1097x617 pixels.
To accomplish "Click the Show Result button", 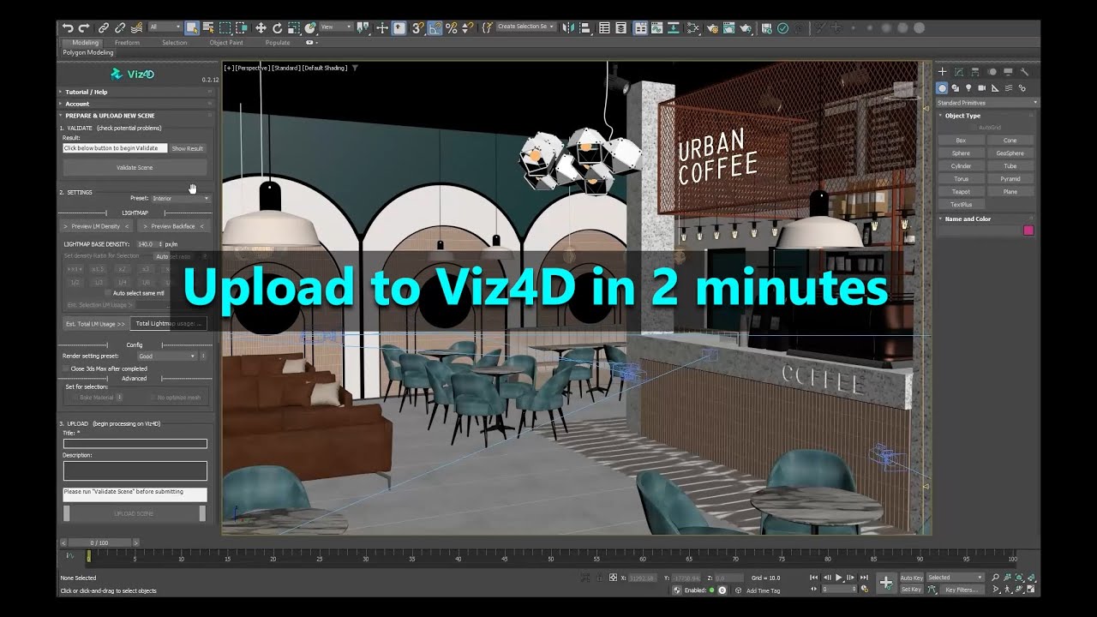I will (188, 148).
